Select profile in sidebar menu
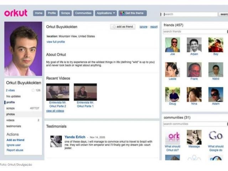This screenshot has height=171, width=228. [10, 102]
